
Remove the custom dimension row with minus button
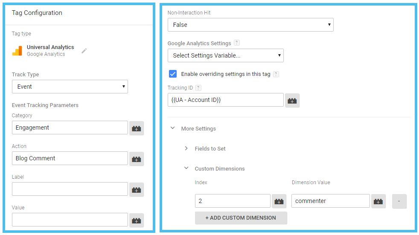point(399,201)
